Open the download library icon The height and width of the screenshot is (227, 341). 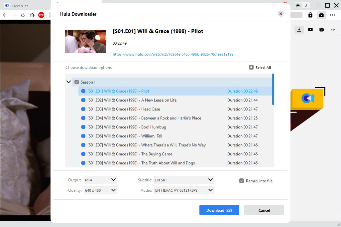pos(321,15)
